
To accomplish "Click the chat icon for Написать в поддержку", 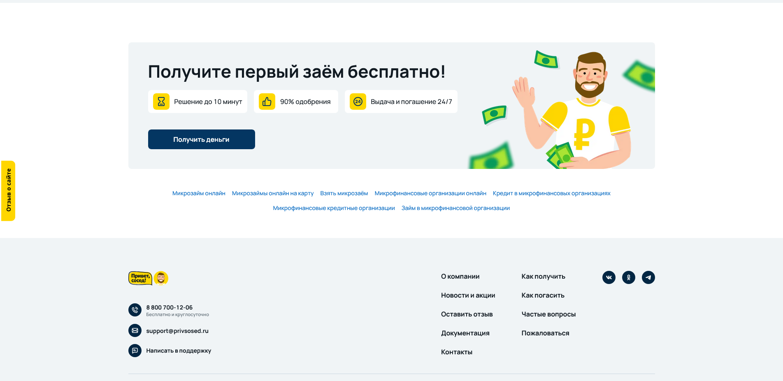I will tap(135, 351).
